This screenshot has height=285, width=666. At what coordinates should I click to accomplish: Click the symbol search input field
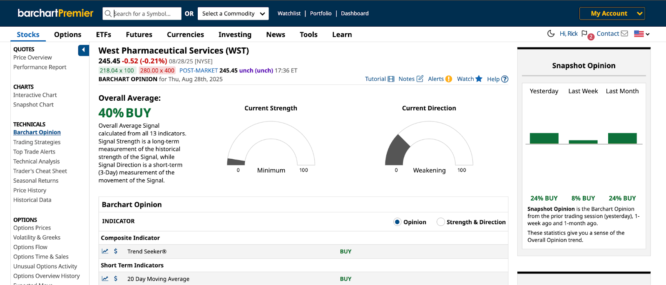click(x=142, y=14)
